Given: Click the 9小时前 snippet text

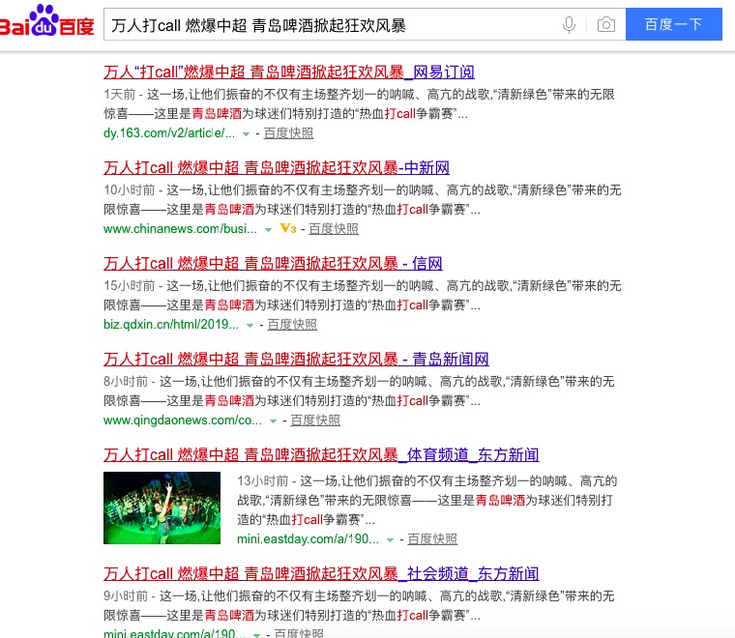Looking at the screenshot, I should (x=359, y=605).
